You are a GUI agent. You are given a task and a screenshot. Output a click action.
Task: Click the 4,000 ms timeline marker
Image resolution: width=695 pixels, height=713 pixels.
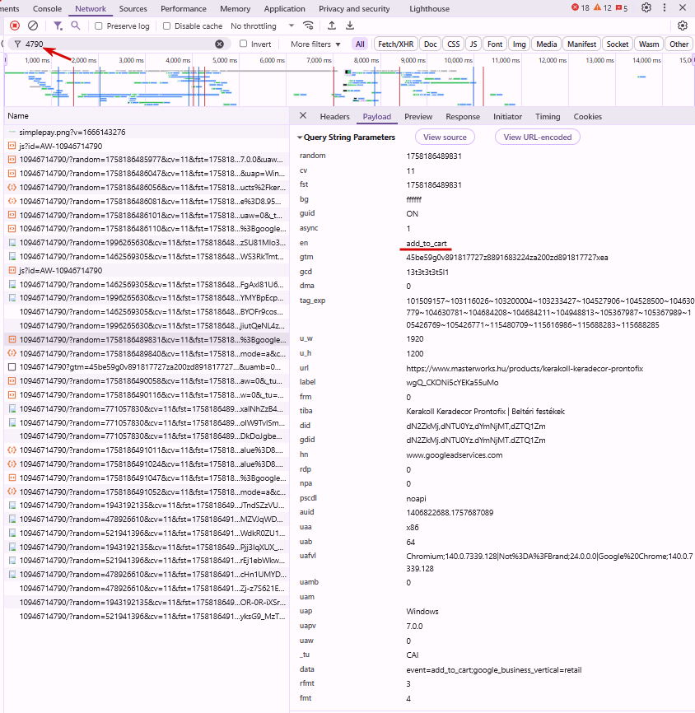click(x=178, y=60)
